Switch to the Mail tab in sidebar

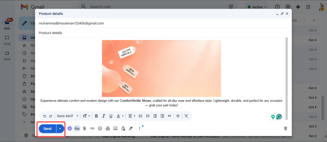7,24
